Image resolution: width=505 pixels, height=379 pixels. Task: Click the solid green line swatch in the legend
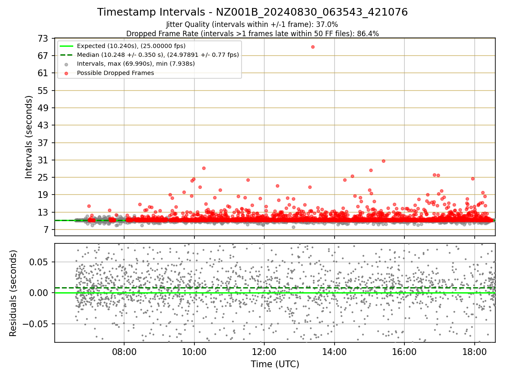pos(66,46)
